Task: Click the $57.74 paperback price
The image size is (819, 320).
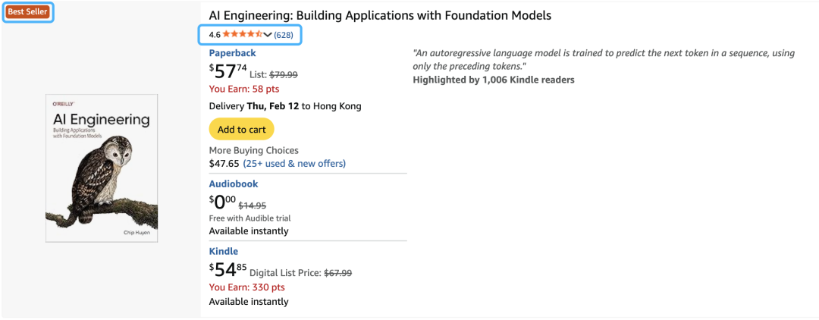Action: pos(227,72)
